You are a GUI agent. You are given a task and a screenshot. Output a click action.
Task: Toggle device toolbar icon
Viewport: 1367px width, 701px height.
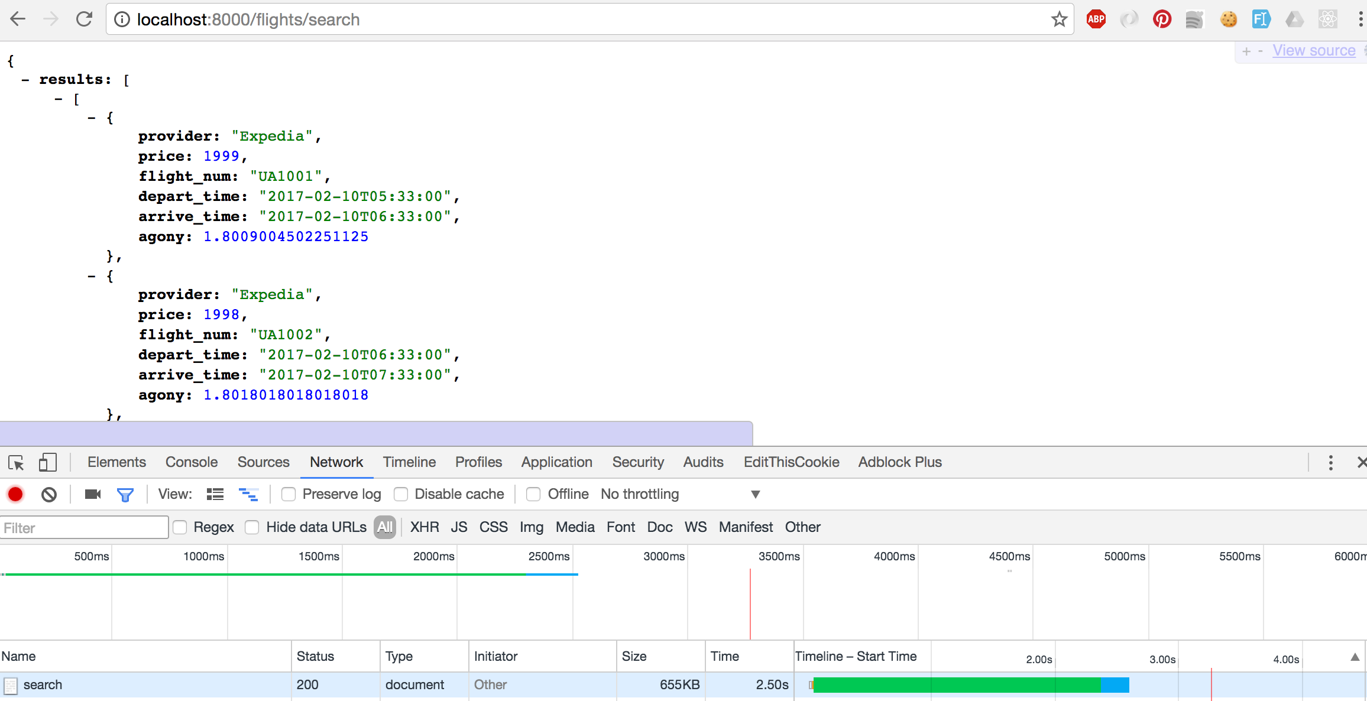[x=47, y=462]
